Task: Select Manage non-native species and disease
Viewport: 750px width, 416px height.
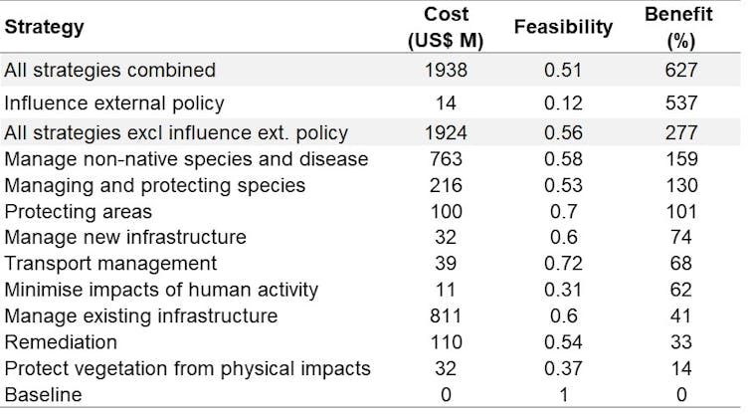Action: pyautogui.click(x=186, y=159)
